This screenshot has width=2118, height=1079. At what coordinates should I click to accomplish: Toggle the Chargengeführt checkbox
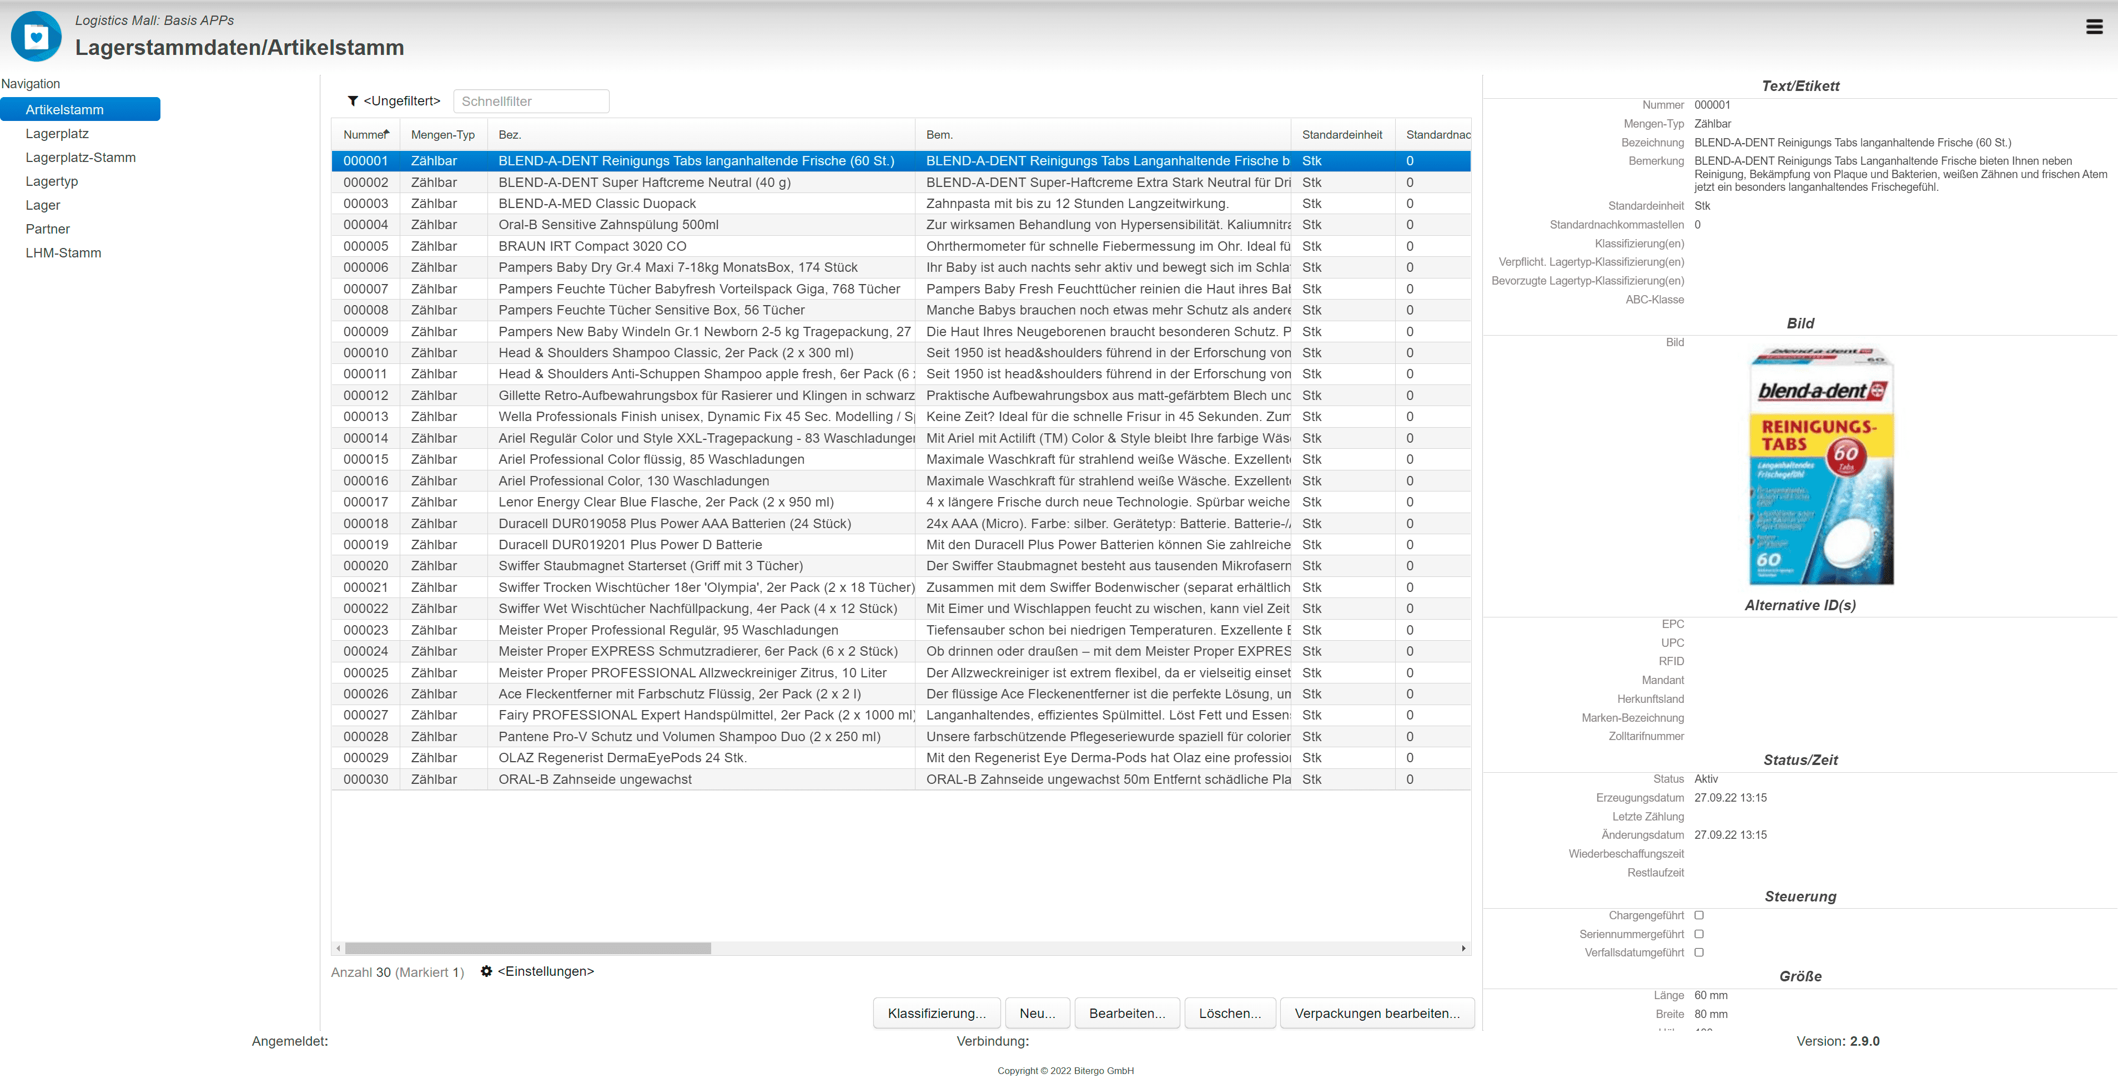click(x=1699, y=915)
